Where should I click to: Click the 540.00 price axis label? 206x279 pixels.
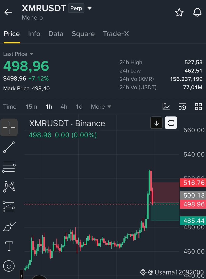click(194, 154)
